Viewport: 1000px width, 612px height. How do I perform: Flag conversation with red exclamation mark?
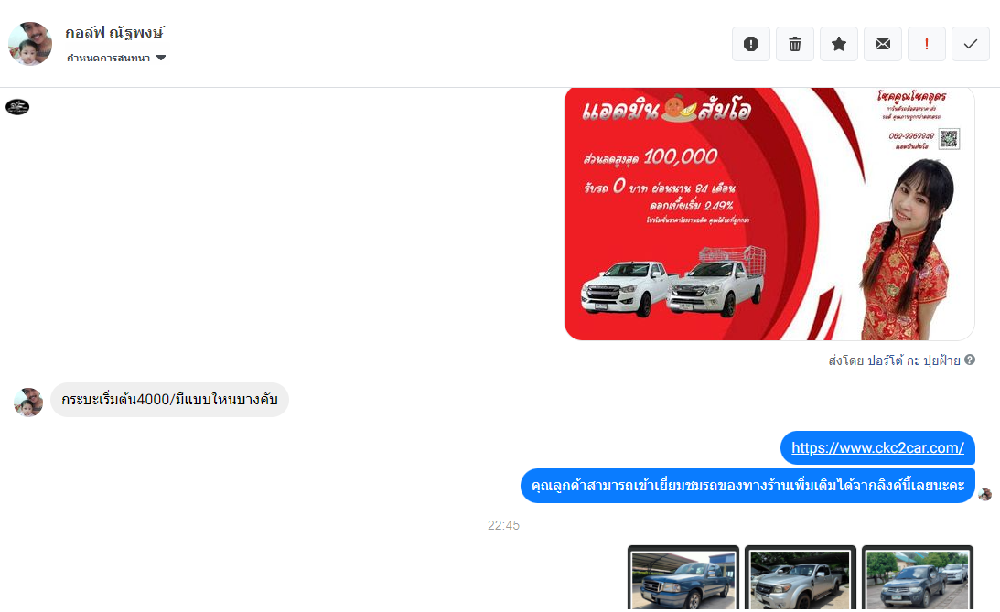pos(927,44)
